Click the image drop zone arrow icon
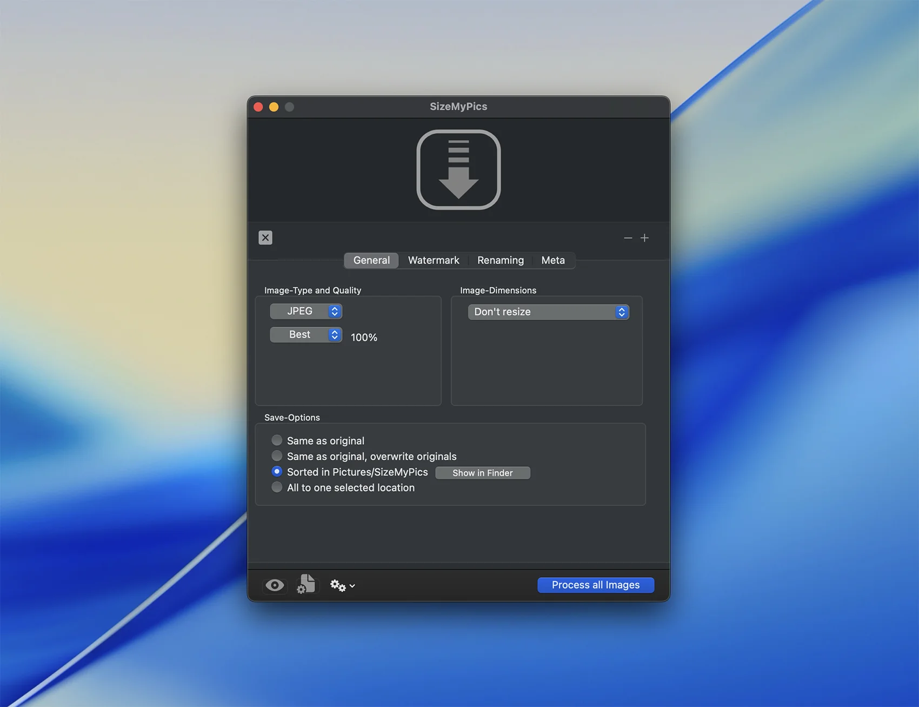Screen dimensions: 919x707 (x=458, y=169)
